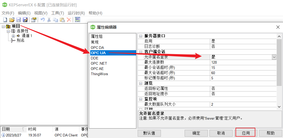Click the 返回地址提示 value 否
The height and width of the screenshot is (138, 283).
point(243,94)
